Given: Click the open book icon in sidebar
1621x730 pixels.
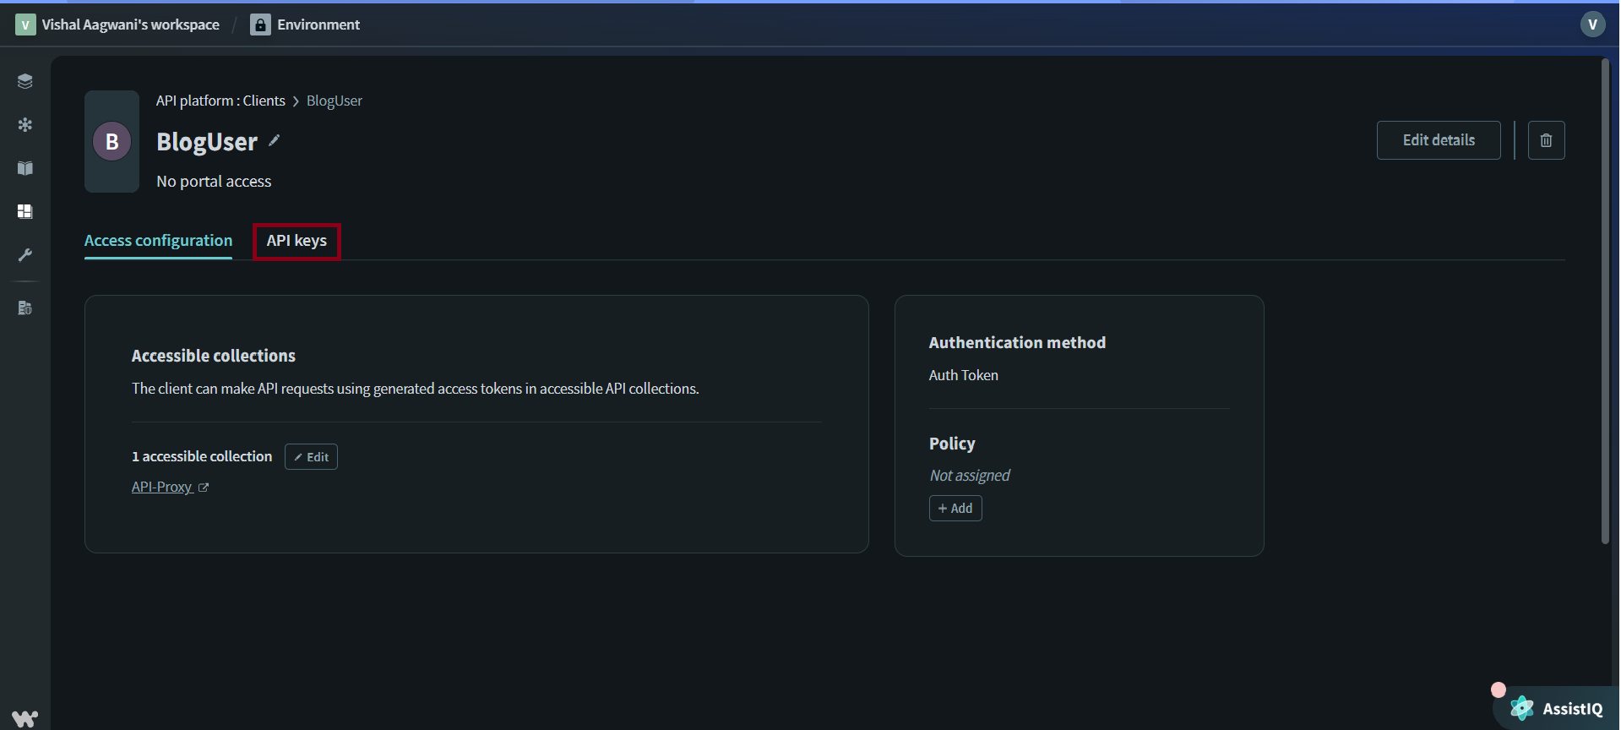Looking at the screenshot, I should click(x=25, y=168).
